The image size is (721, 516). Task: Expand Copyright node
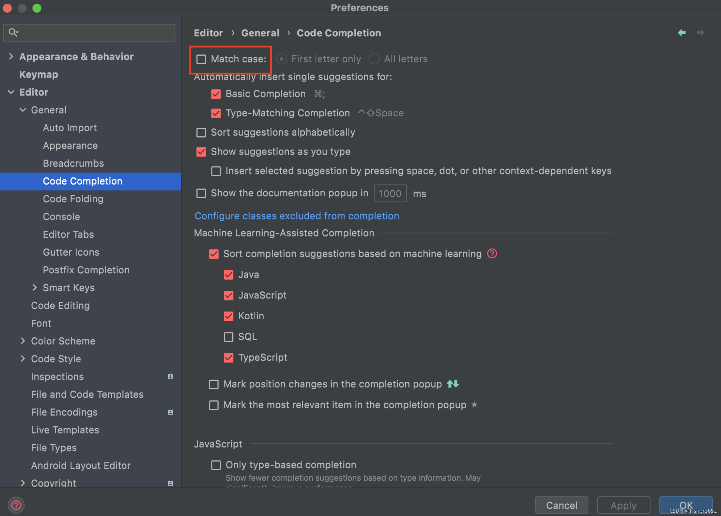23,483
